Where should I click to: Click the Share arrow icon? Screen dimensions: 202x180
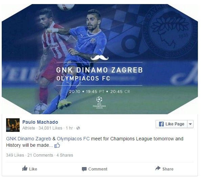pos(158,168)
